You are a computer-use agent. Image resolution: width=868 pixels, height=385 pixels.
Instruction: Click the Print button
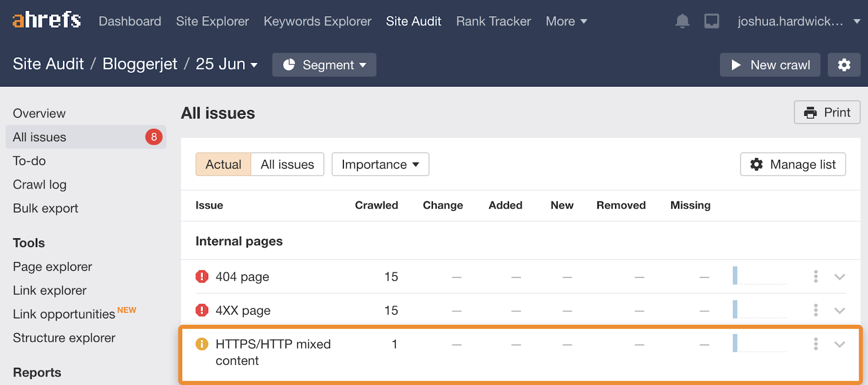click(827, 112)
